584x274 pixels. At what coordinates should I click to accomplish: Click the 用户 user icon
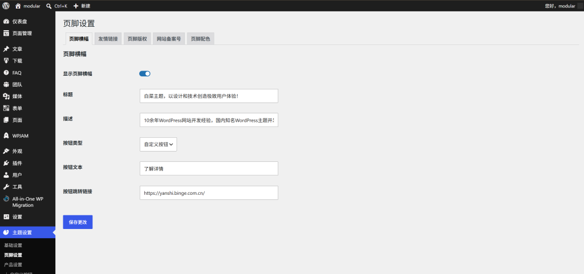(x=6, y=175)
